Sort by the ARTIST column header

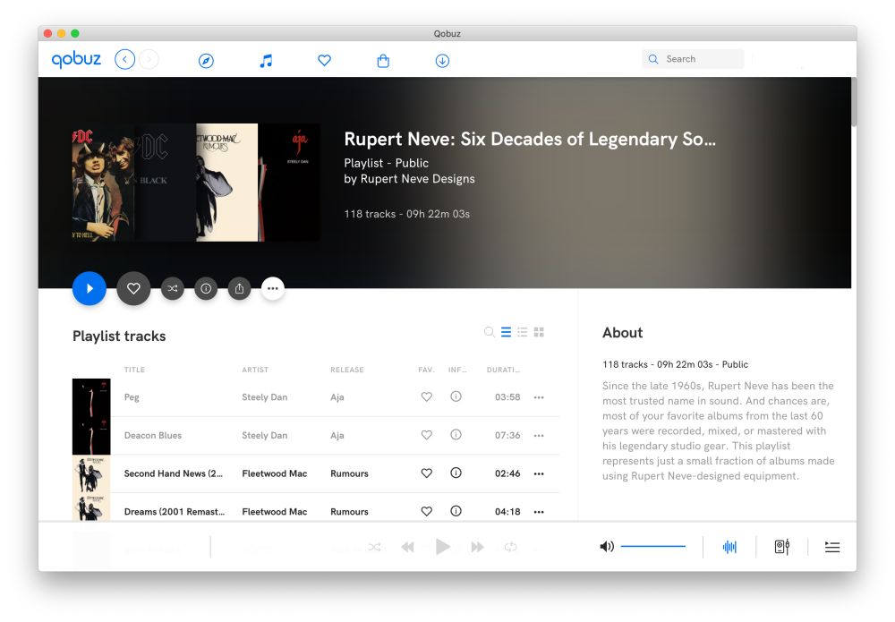(255, 370)
